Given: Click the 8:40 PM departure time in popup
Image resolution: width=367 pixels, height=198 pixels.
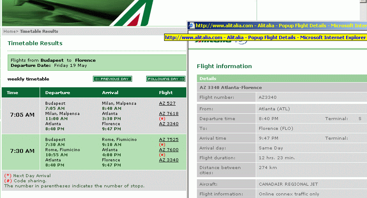Looking at the screenshot, I should 269,118.
